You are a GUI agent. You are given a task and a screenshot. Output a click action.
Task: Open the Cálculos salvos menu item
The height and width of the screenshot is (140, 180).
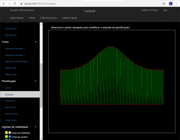click(x=48, y=18)
